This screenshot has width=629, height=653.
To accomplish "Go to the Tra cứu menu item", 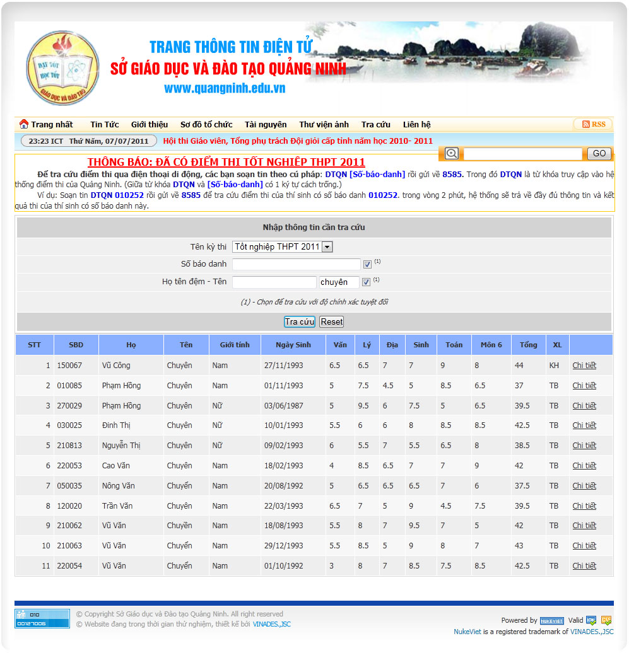I will pos(375,125).
